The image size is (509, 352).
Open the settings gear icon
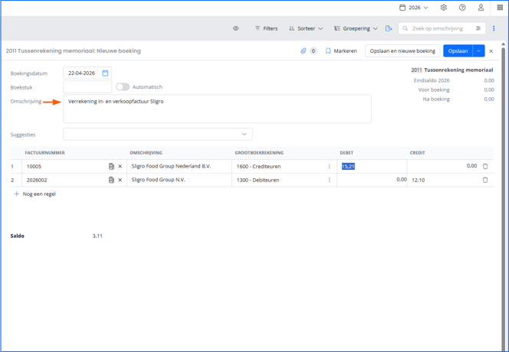click(443, 8)
